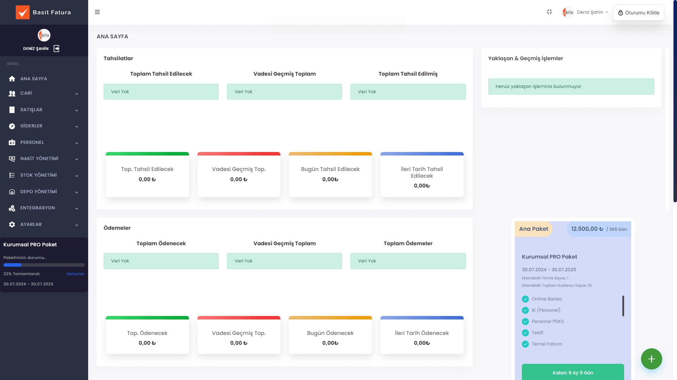
Task: Click the Depo Yönetimi warehouse icon
Action: 12,192
